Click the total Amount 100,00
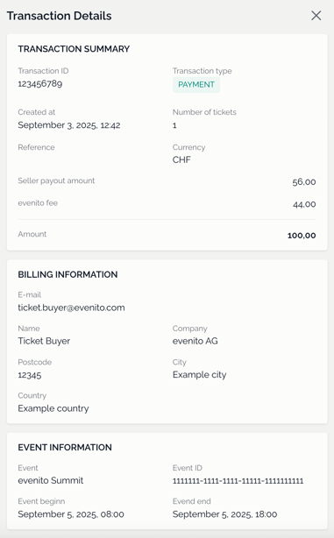The image size is (334, 538). [x=302, y=236]
